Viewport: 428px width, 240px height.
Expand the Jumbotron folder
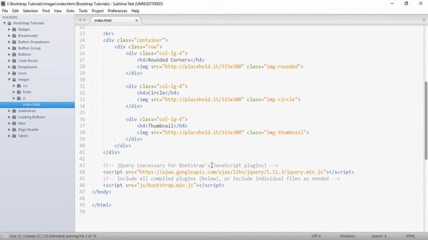9,111
